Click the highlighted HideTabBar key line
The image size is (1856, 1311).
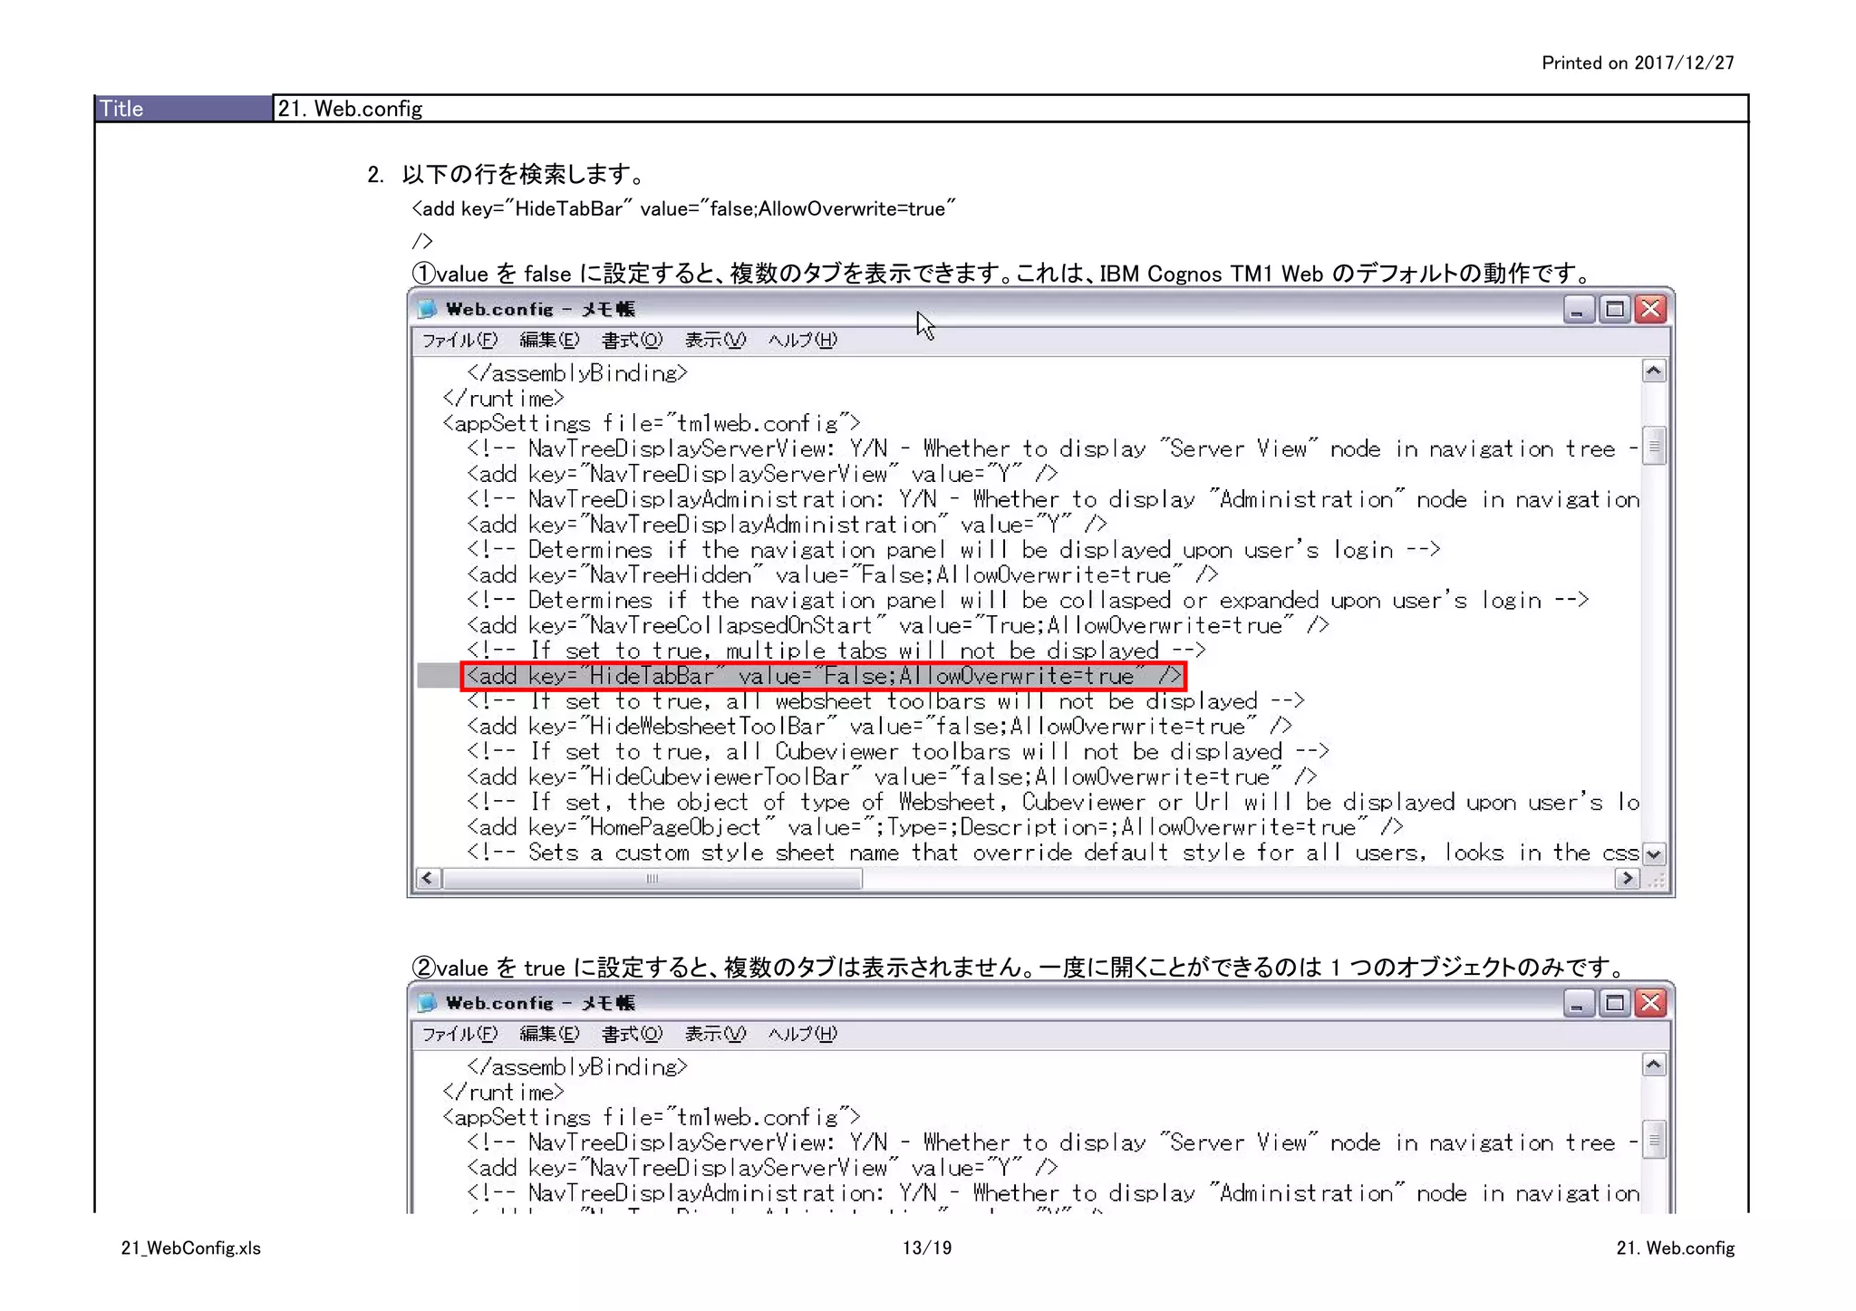823,676
